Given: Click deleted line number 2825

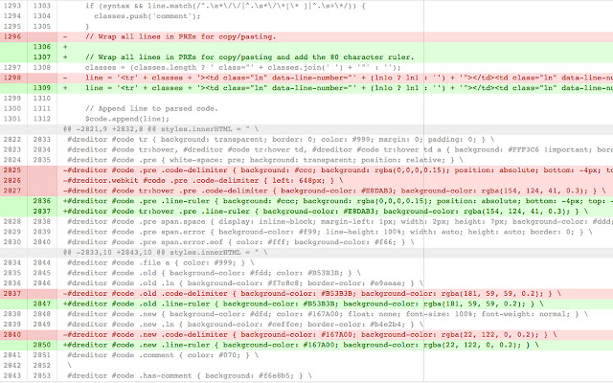Looking at the screenshot, I should click(x=12, y=170).
